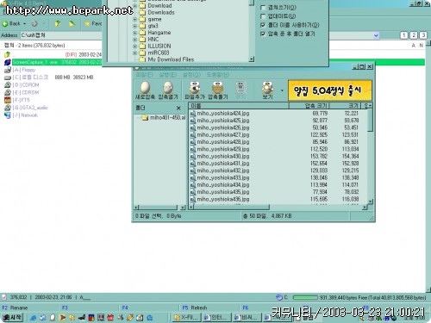The image size is (431, 323).
Task: Expand the ILLUSION folder in the tree
Action: (134, 46)
